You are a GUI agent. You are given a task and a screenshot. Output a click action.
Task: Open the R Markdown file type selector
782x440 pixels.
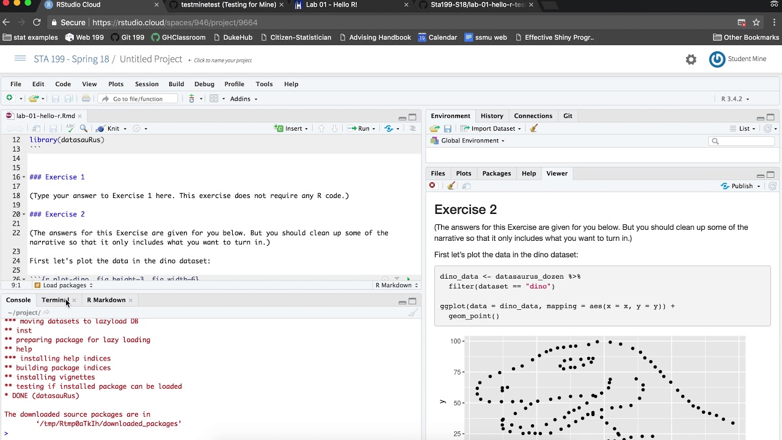[396, 285]
